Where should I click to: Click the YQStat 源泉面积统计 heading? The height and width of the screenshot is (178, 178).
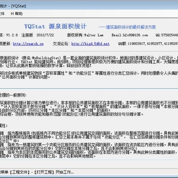pyautogui.click(x=55, y=26)
